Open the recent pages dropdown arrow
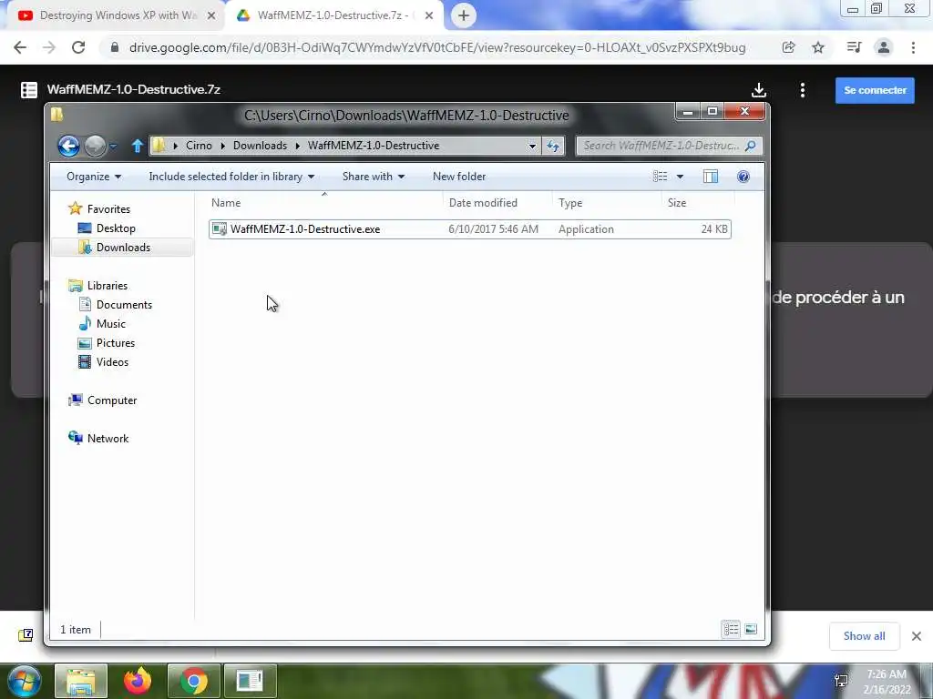 coord(113,146)
